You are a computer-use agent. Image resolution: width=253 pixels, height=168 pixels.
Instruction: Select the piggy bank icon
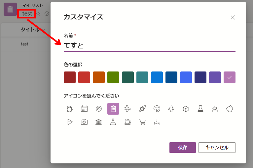click(x=230, y=109)
